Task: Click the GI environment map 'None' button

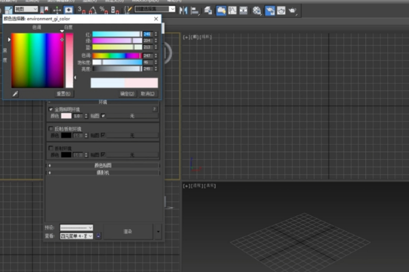Action: (132, 116)
